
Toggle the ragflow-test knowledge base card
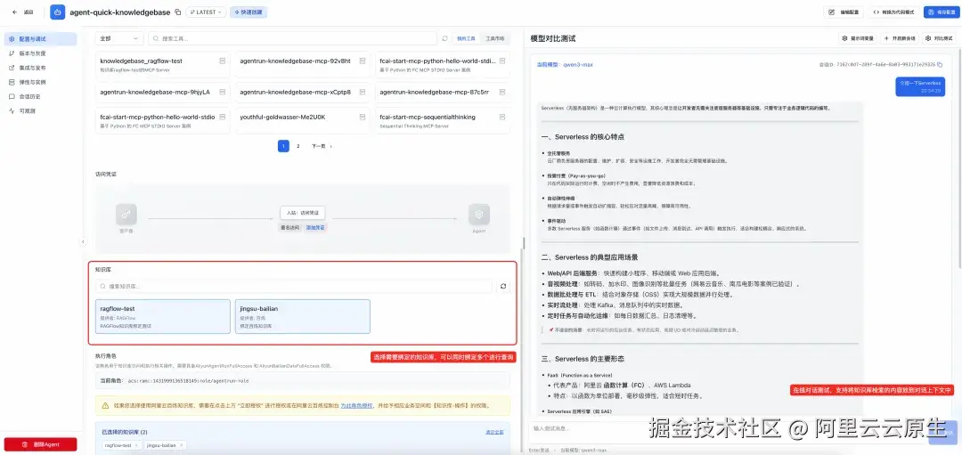coord(163,316)
